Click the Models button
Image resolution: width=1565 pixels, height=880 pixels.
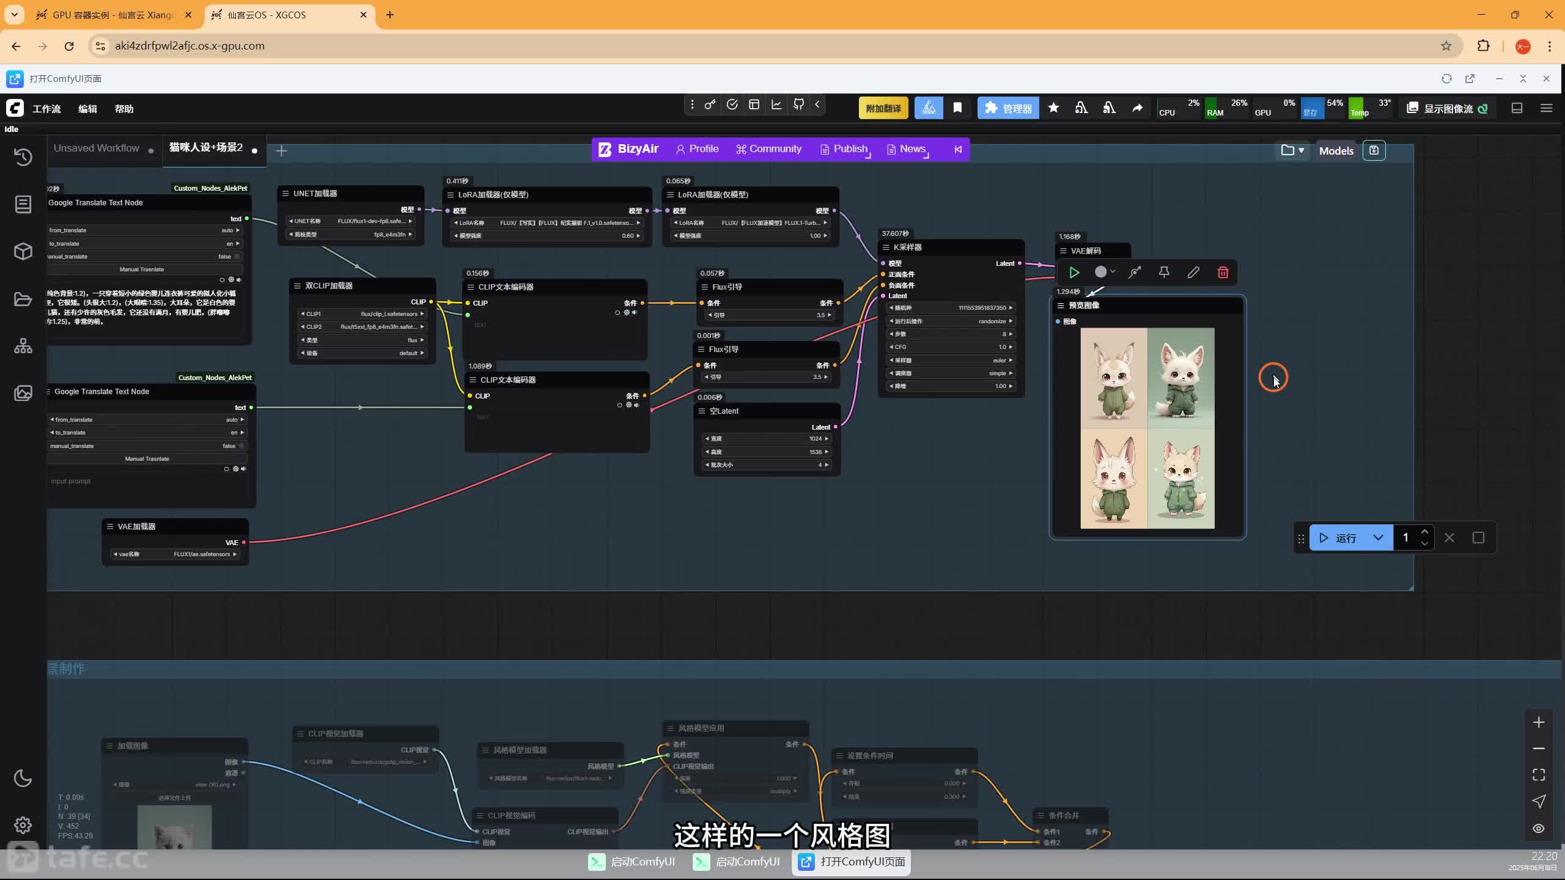[1336, 151]
